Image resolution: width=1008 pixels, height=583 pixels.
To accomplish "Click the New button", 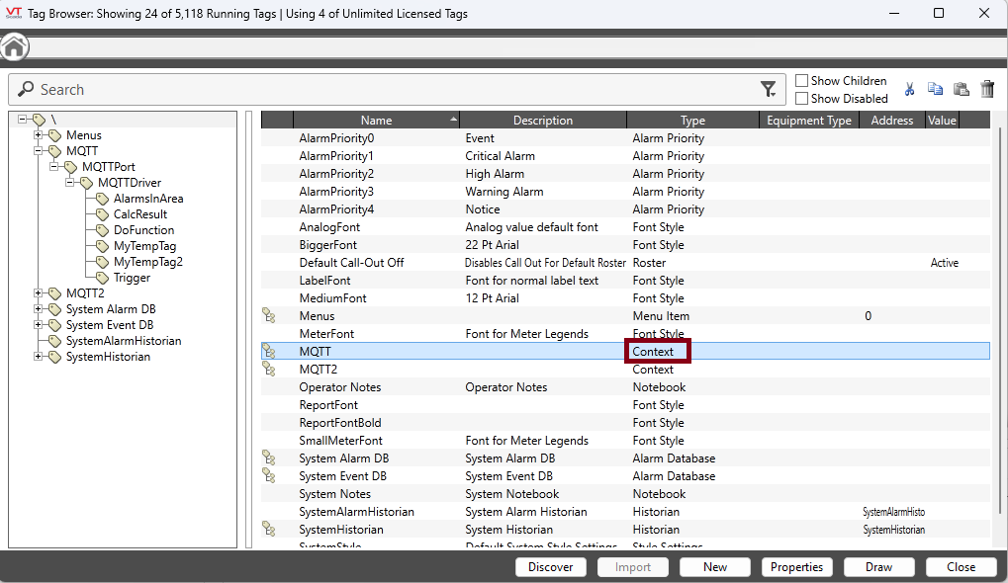I will click(x=714, y=567).
